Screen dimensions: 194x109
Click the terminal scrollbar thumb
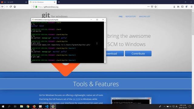coord(105,54)
